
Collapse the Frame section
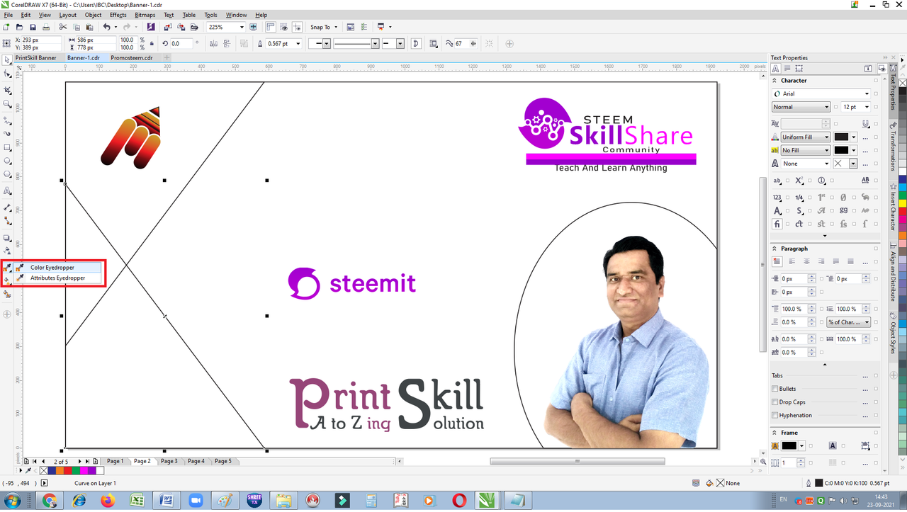click(775, 433)
